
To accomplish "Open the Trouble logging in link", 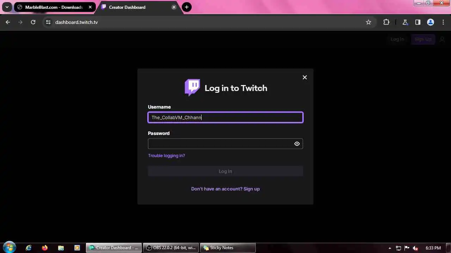I will point(166,156).
